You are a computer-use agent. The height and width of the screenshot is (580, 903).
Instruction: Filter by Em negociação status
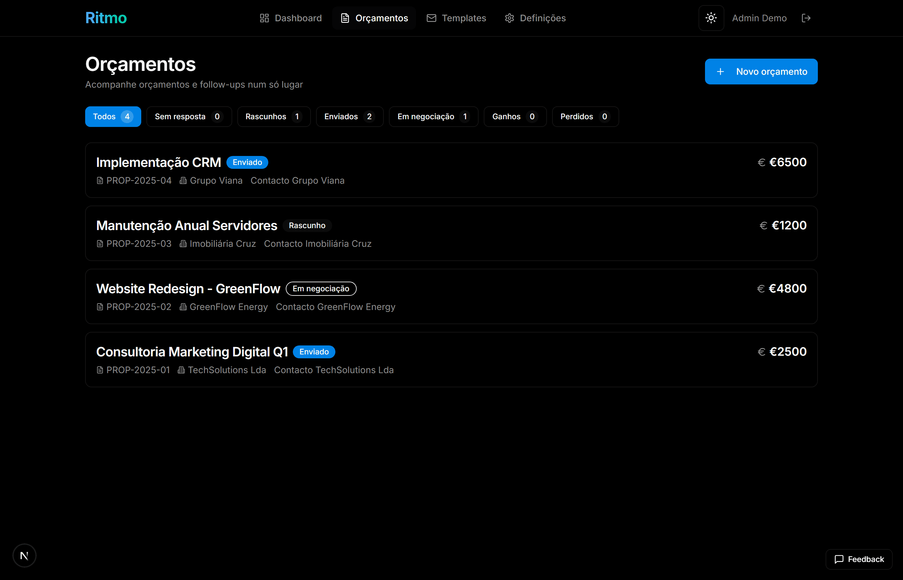(433, 117)
